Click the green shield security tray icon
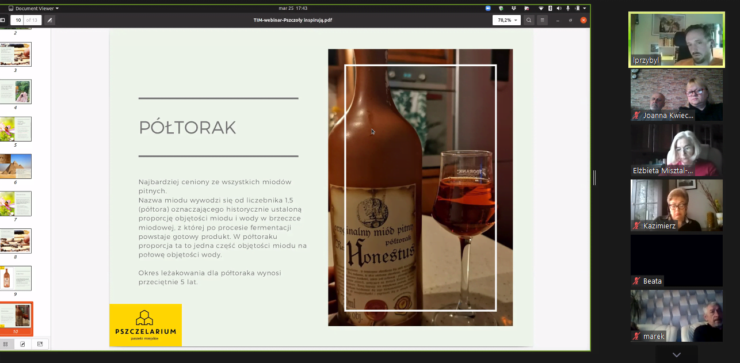 click(501, 8)
